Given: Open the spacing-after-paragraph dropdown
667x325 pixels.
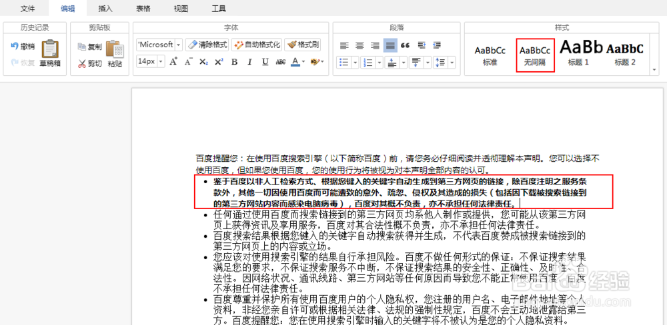Looking at the screenshot, I should 428,63.
